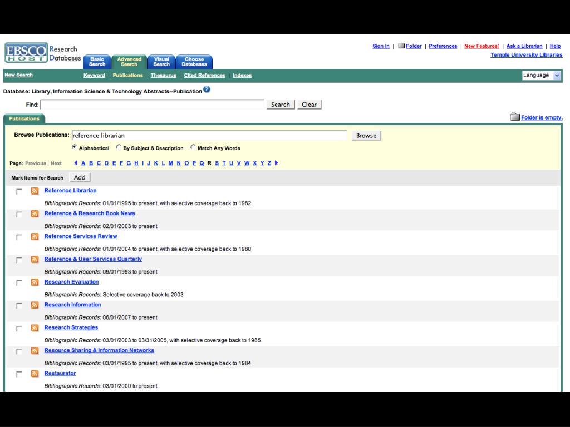Check the Reference & Research Book News checkbox
The image size is (570, 427).
coord(19,215)
